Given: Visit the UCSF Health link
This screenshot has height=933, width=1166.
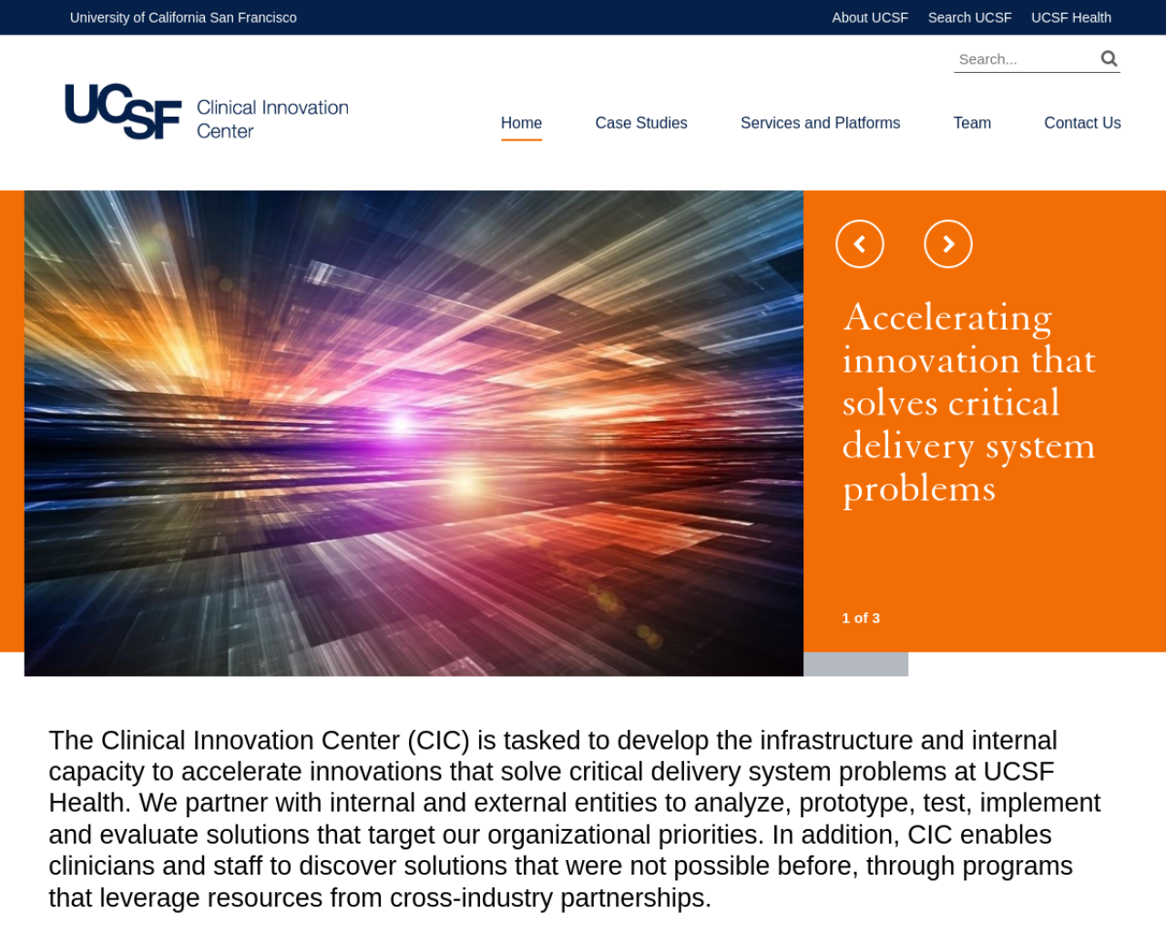Looking at the screenshot, I should point(1071,17).
